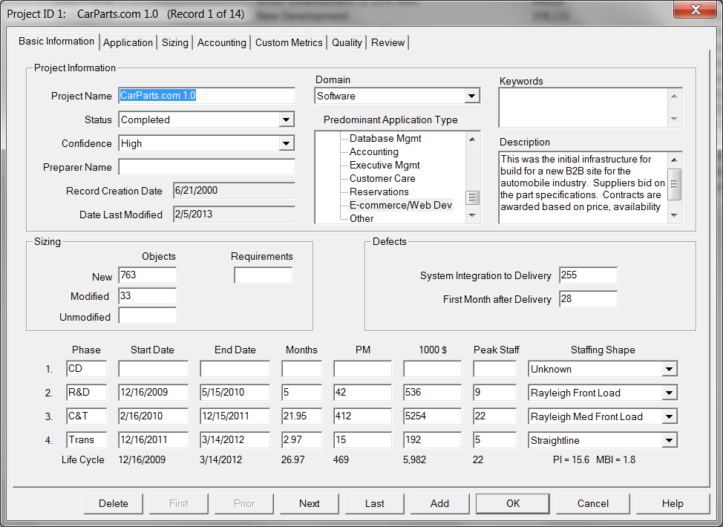Click the C&T Peak Staff field
Image resolution: width=723 pixels, height=527 pixels.
[494, 416]
